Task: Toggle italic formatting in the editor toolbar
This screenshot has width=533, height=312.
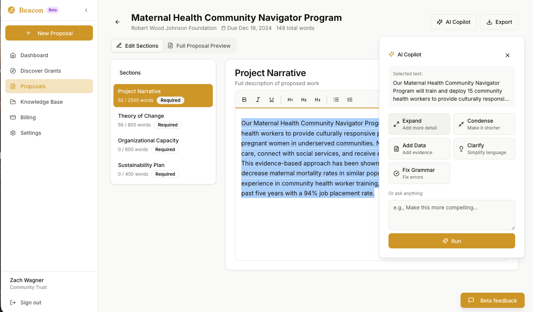Action: 258,100
